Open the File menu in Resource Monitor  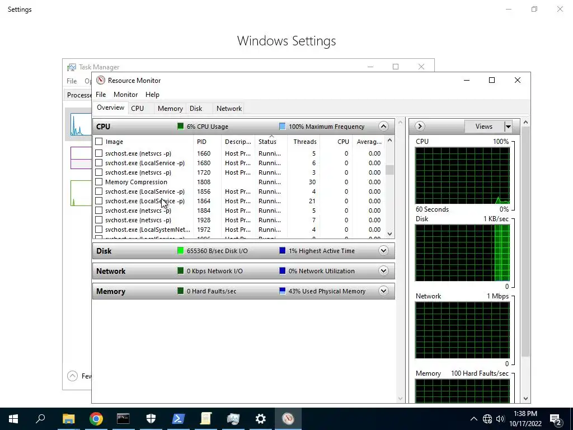[101, 94]
